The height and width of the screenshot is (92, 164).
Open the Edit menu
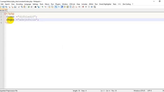coord(2,4)
